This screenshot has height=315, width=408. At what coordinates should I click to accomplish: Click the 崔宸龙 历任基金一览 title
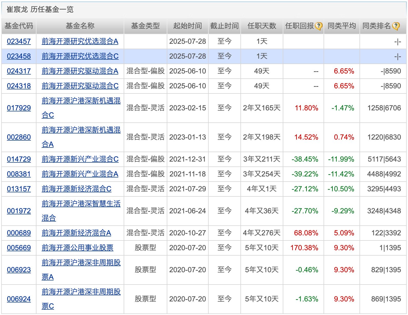pos(40,9)
